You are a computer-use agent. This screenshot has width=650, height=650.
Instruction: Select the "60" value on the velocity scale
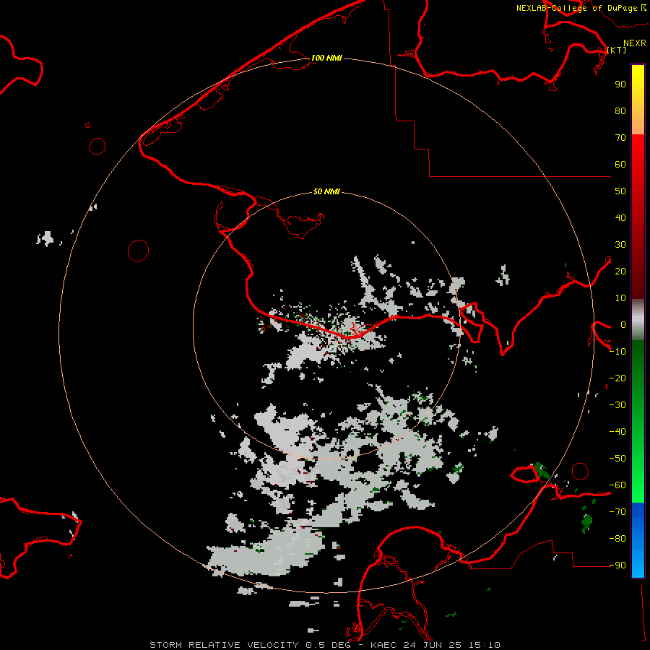point(620,164)
